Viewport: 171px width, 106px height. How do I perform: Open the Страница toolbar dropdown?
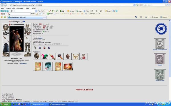154,17
